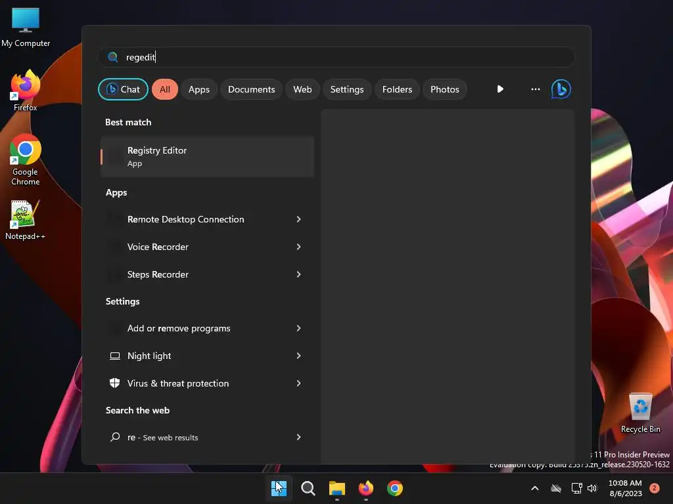Switch to the Photos filter tab
673x504 pixels.
(445, 89)
